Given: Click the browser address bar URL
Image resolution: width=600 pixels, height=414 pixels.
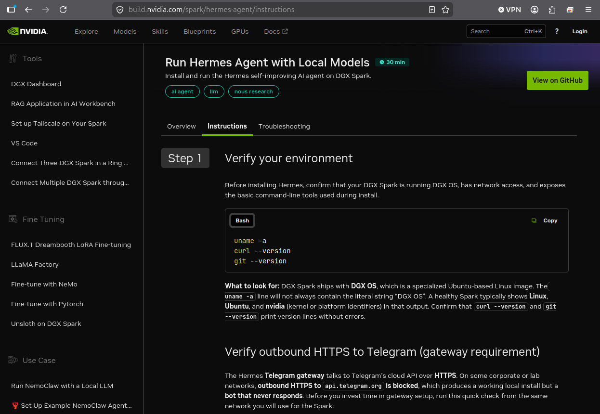Looking at the screenshot, I should (x=211, y=10).
